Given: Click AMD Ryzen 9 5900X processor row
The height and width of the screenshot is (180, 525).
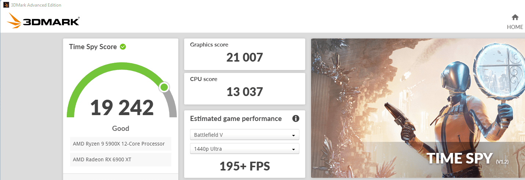Looking at the screenshot, I should click(120, 144).
